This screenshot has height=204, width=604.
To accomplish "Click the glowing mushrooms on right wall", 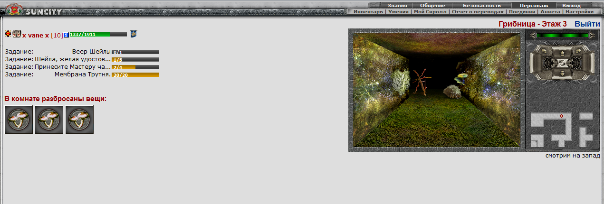I will point(460,78).
